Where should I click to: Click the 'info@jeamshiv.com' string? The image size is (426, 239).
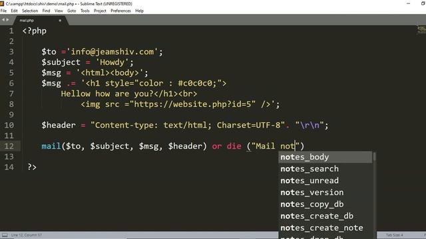pos(112,52)
